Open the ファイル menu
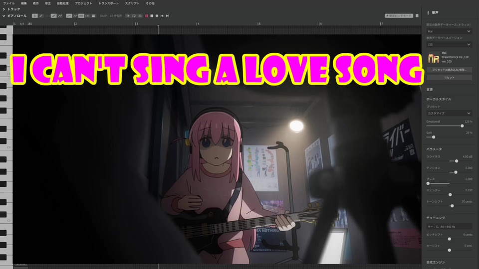 coord(9,3)
